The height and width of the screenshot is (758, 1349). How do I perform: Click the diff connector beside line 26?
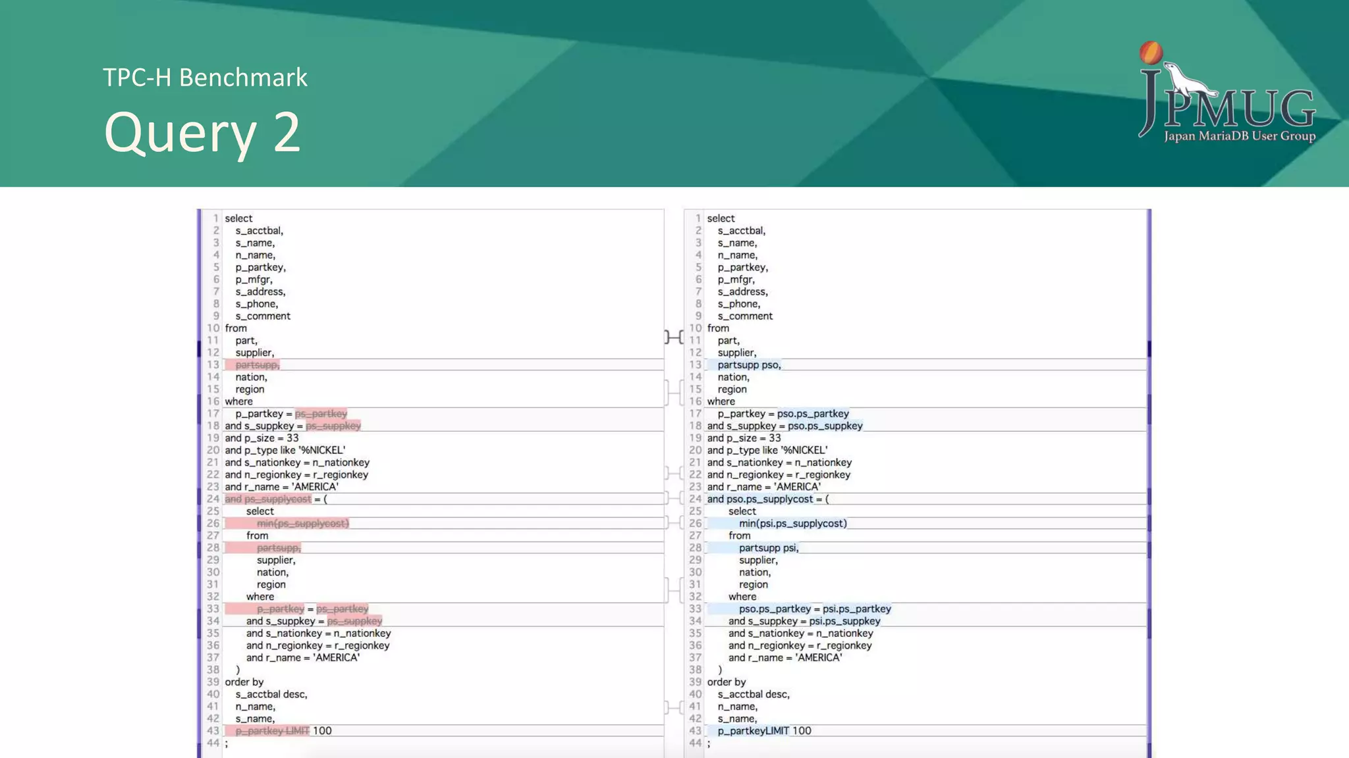click(674, 522)
